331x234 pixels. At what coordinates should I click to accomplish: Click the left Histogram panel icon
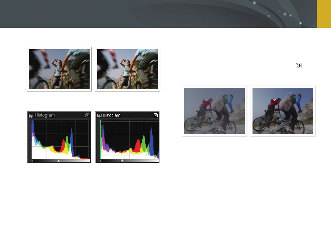click(x=31, y=115)
